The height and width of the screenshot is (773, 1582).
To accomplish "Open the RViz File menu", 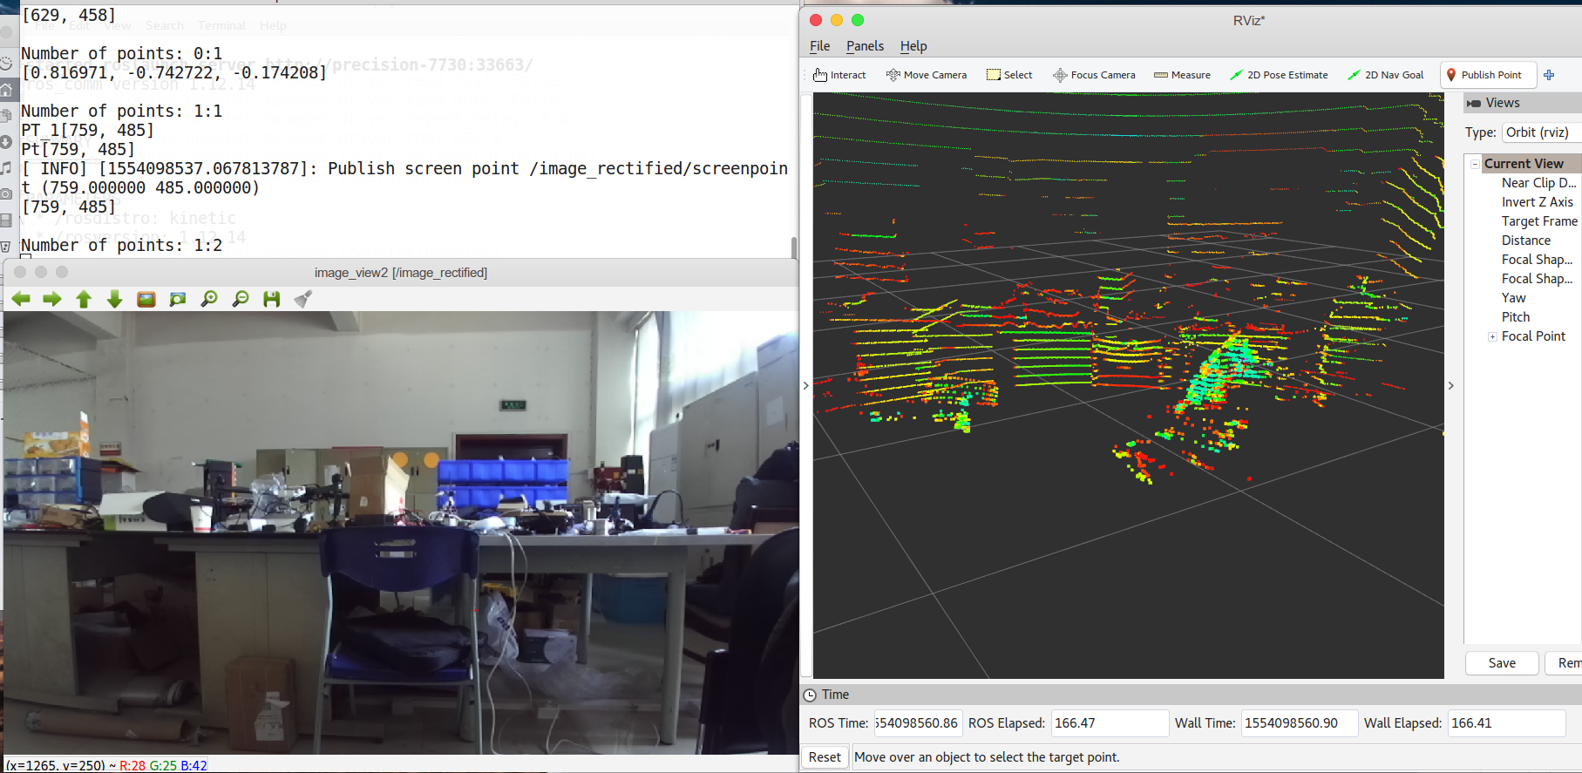I will click(819, 46).
